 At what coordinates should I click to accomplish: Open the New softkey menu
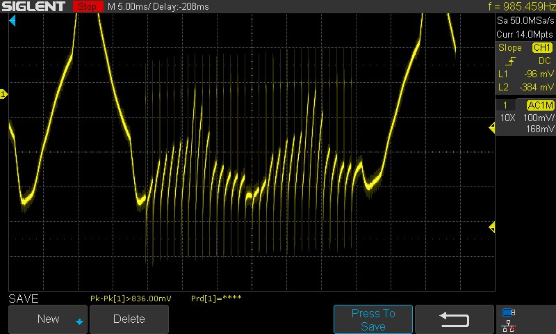[x=48, y=319]
